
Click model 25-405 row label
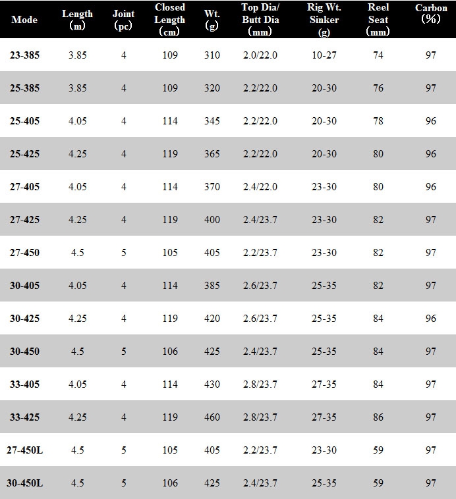pyautogui.click(x=24, y=121)
